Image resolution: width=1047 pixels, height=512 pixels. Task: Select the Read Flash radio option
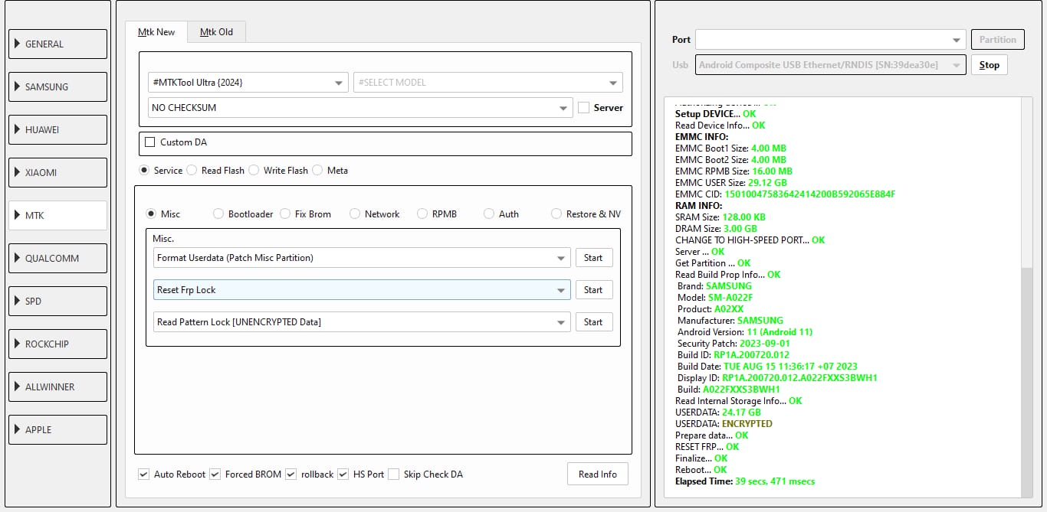192,171
